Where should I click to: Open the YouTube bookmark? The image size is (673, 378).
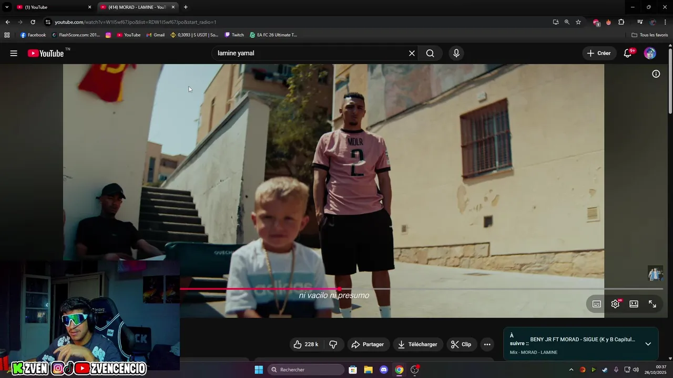click(129, 35)
